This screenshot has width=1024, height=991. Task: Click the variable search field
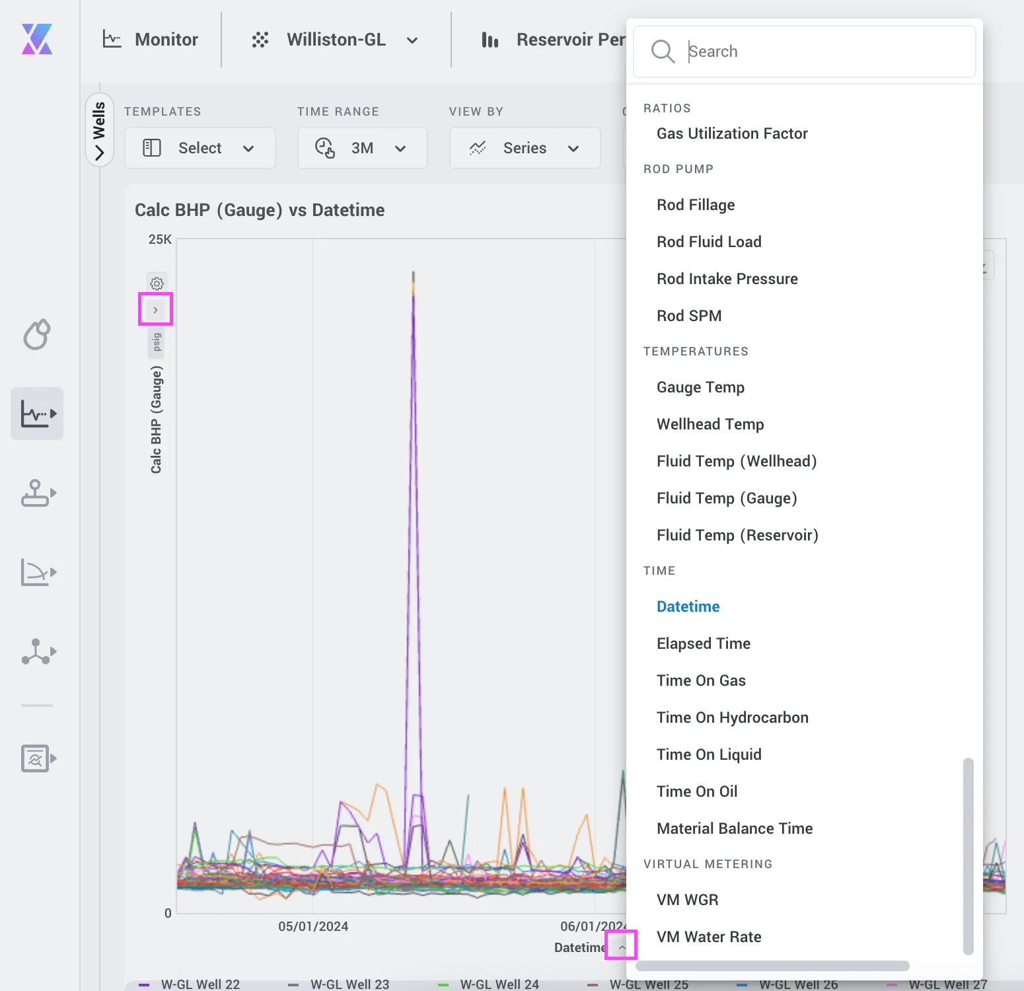(805, 52)
